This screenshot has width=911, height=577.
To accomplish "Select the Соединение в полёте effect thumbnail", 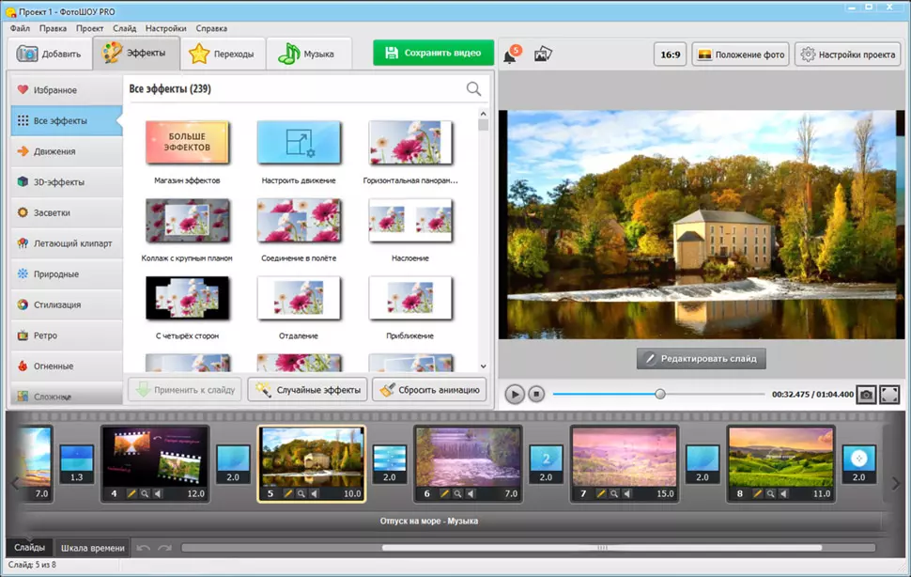I will click(x=299, y=221).
